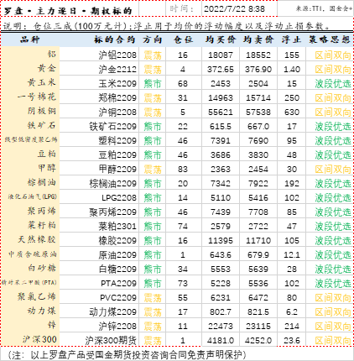This screenshot has width=354, height=361.
Task: Select the average buy price 4181.0
Action: point(221,341)
